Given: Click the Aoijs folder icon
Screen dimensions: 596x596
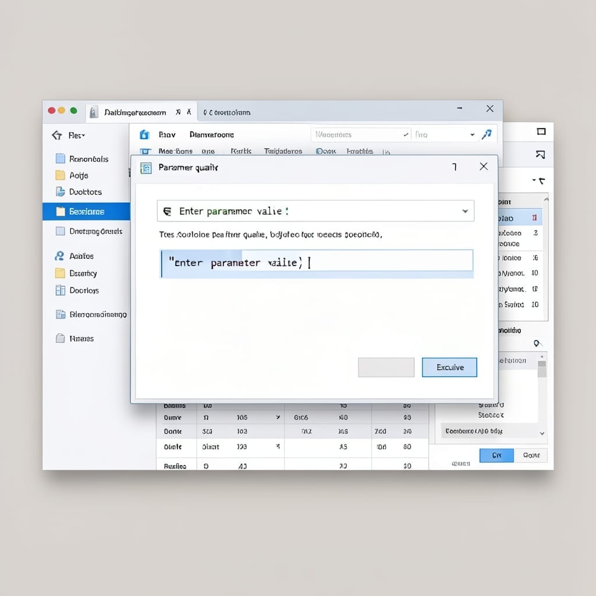Looking at the screenshot, I should [60, 175].
